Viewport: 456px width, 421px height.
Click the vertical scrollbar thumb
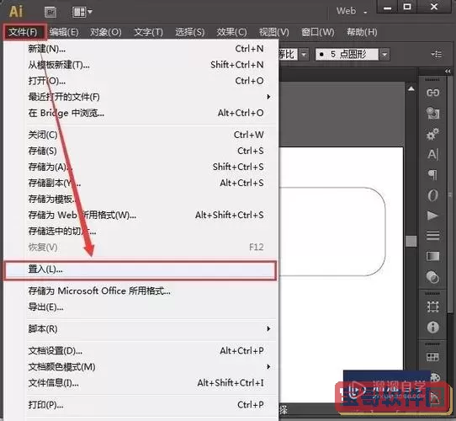coord(411,241)
